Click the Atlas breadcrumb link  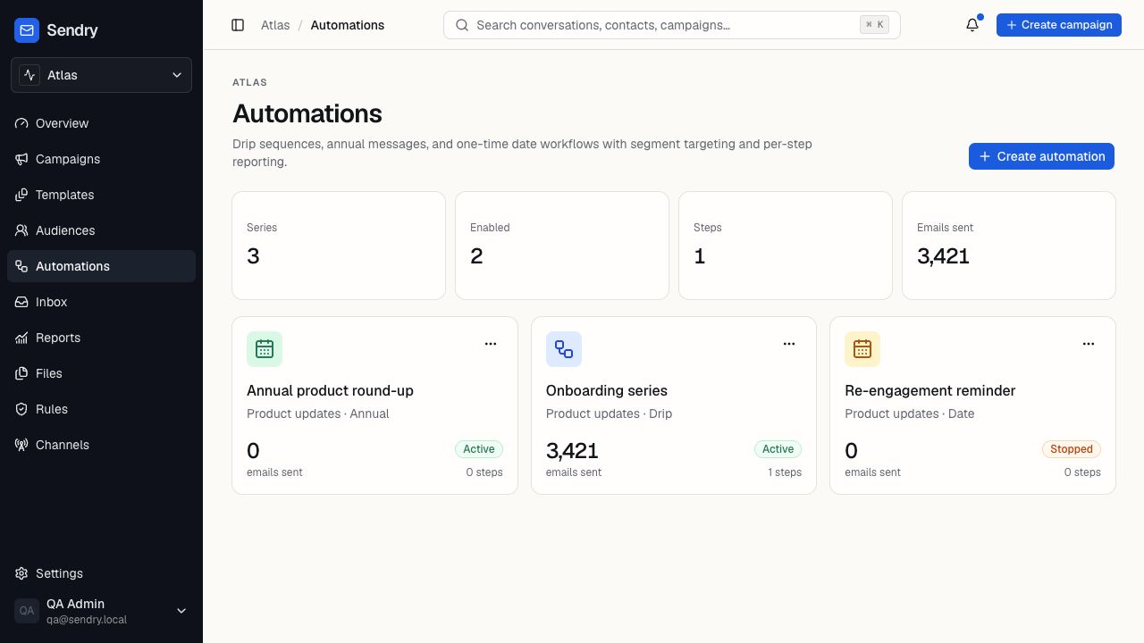point(275,25)
